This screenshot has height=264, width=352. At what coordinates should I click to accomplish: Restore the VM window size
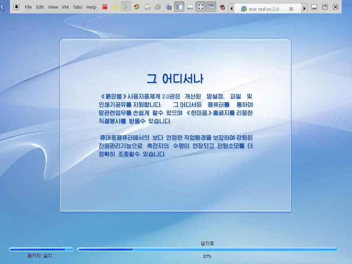coord(324,7)
